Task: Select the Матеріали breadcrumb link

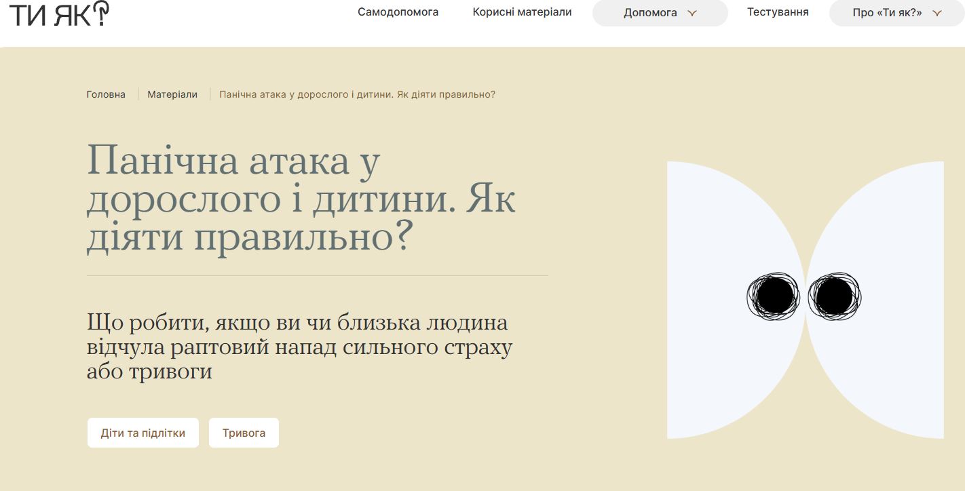Action: pyautogui.click(x=172, y=94)
